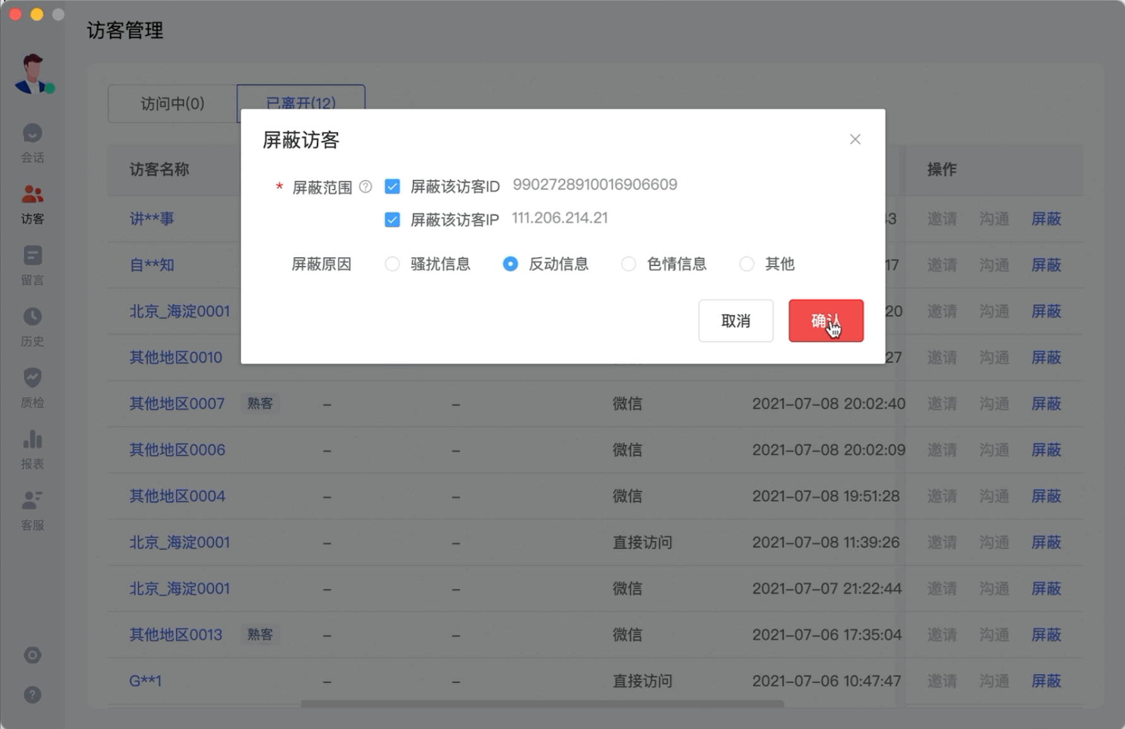1125x729 pixels.
Task: Open visitor 其他地区0006 link
Action: [177, 450]
